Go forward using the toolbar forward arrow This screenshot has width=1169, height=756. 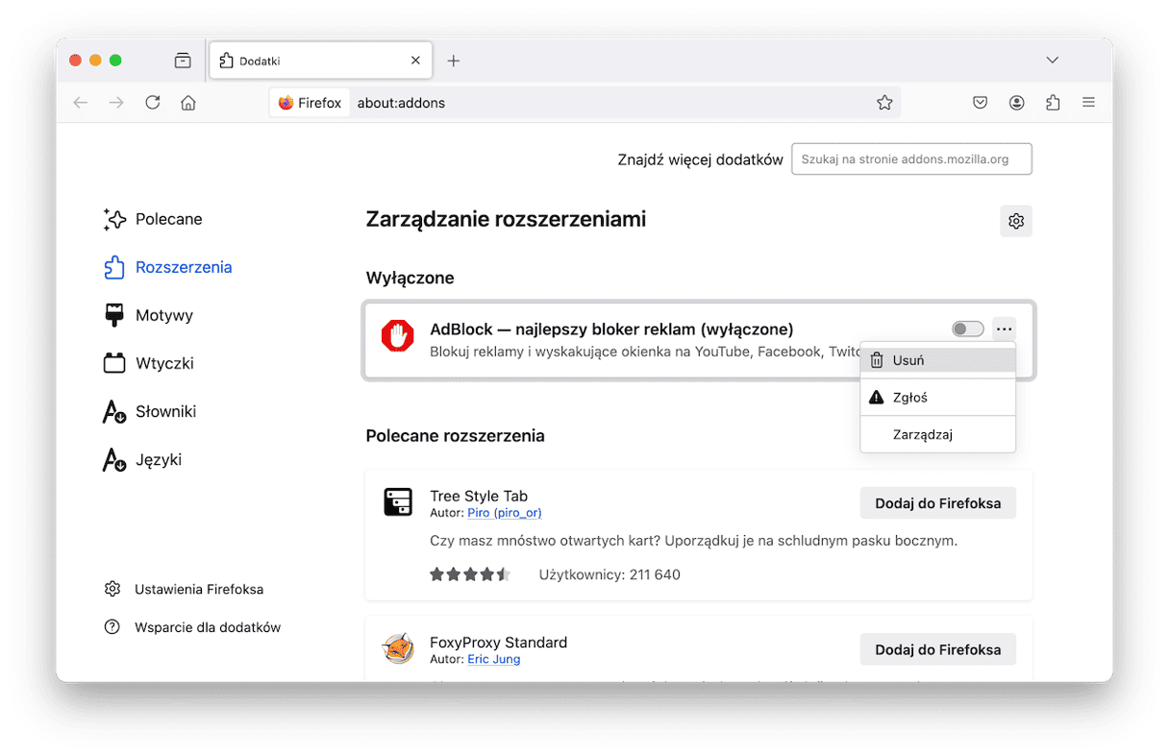click(116, 103)
